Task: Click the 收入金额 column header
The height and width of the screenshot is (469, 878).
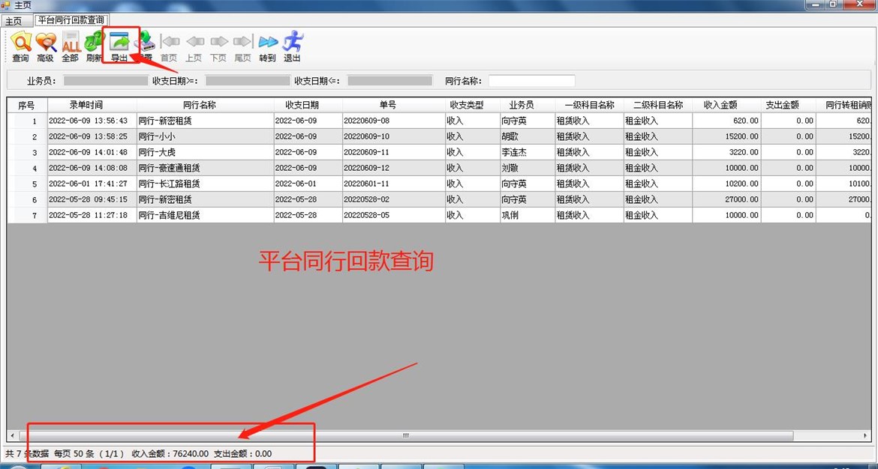Action: [x=726, y=105]
